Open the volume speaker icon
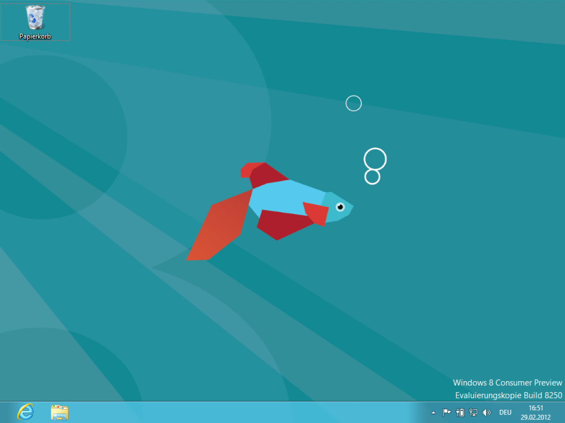 pos(486,412)
